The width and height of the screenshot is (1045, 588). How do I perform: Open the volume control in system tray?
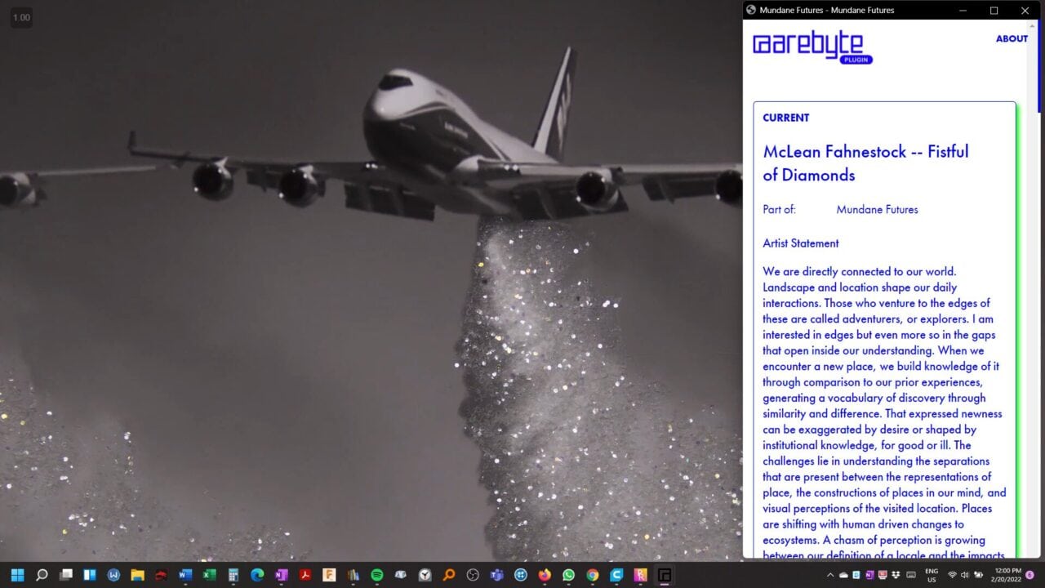(x=965, y=575)
